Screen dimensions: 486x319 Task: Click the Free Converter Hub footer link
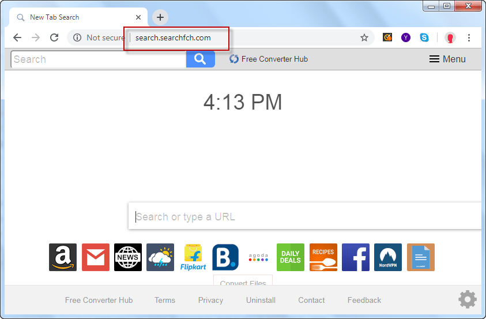point(99,300)
